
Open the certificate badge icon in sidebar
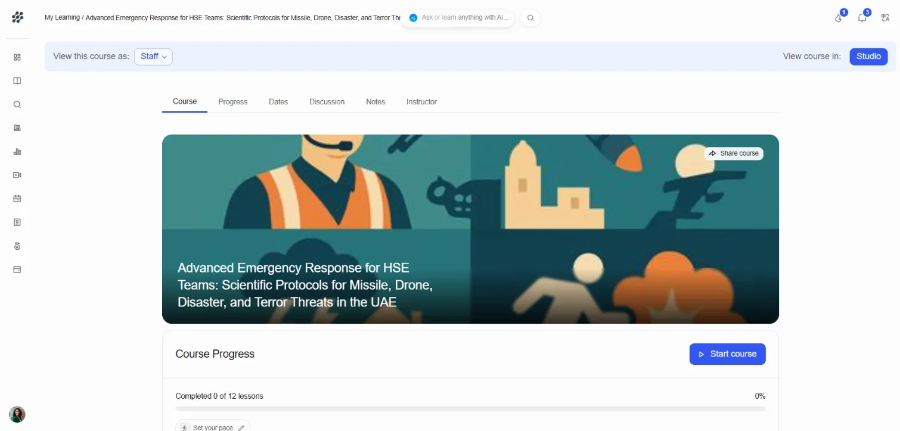17,222
